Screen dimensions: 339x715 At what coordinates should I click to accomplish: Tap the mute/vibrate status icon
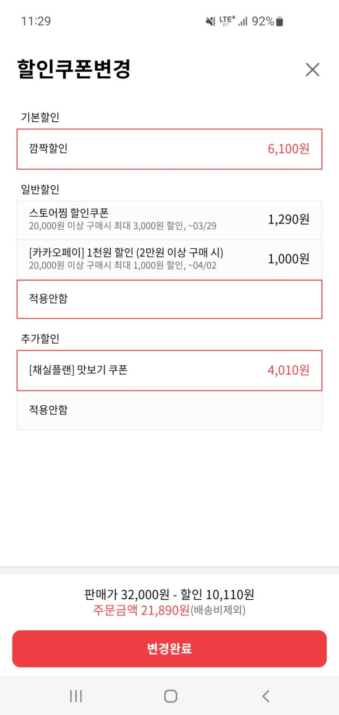[x=210, y=21]
